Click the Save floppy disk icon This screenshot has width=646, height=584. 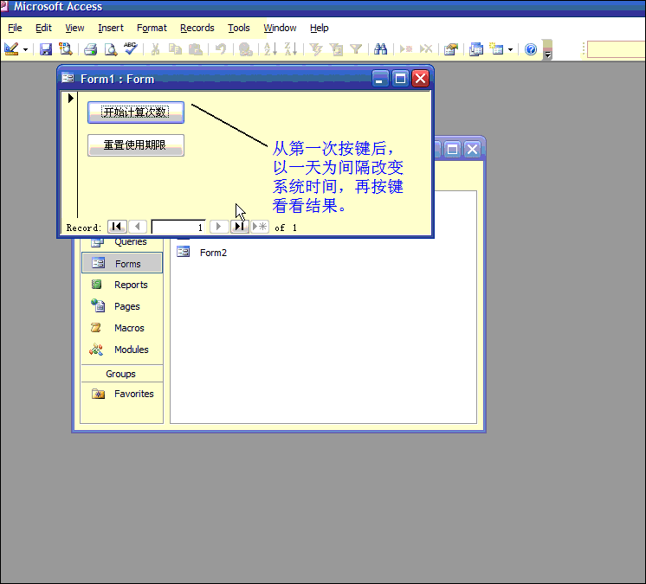point(46,49)
